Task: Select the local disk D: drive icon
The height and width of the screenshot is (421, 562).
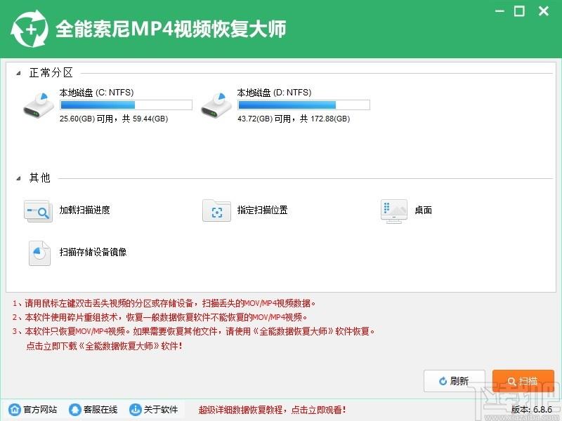Action: (216, 105)
